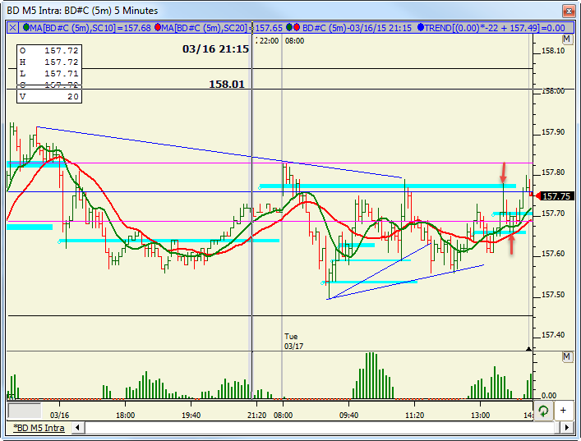Click the window title BD M5 Intra text
Screen dimensions: 581x441
coord(82,11)
